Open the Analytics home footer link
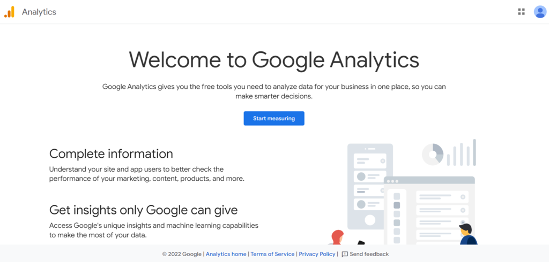Image resolution: width=549 pixels, height=262 pixels. (226, 254)
